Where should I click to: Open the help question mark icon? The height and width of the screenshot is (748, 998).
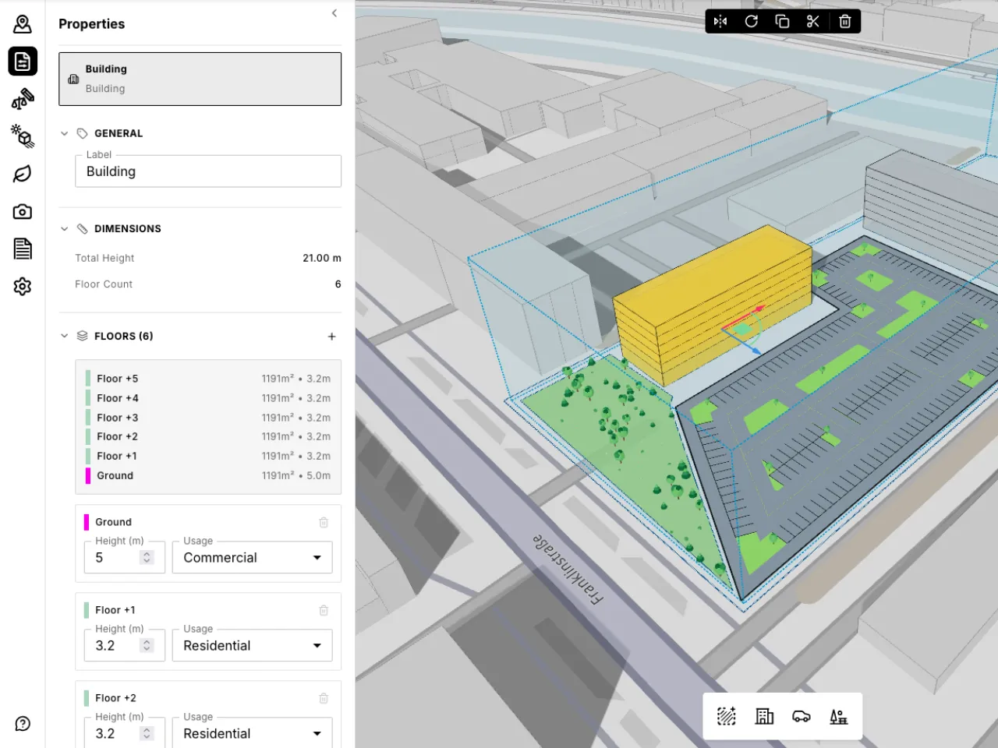23,724
